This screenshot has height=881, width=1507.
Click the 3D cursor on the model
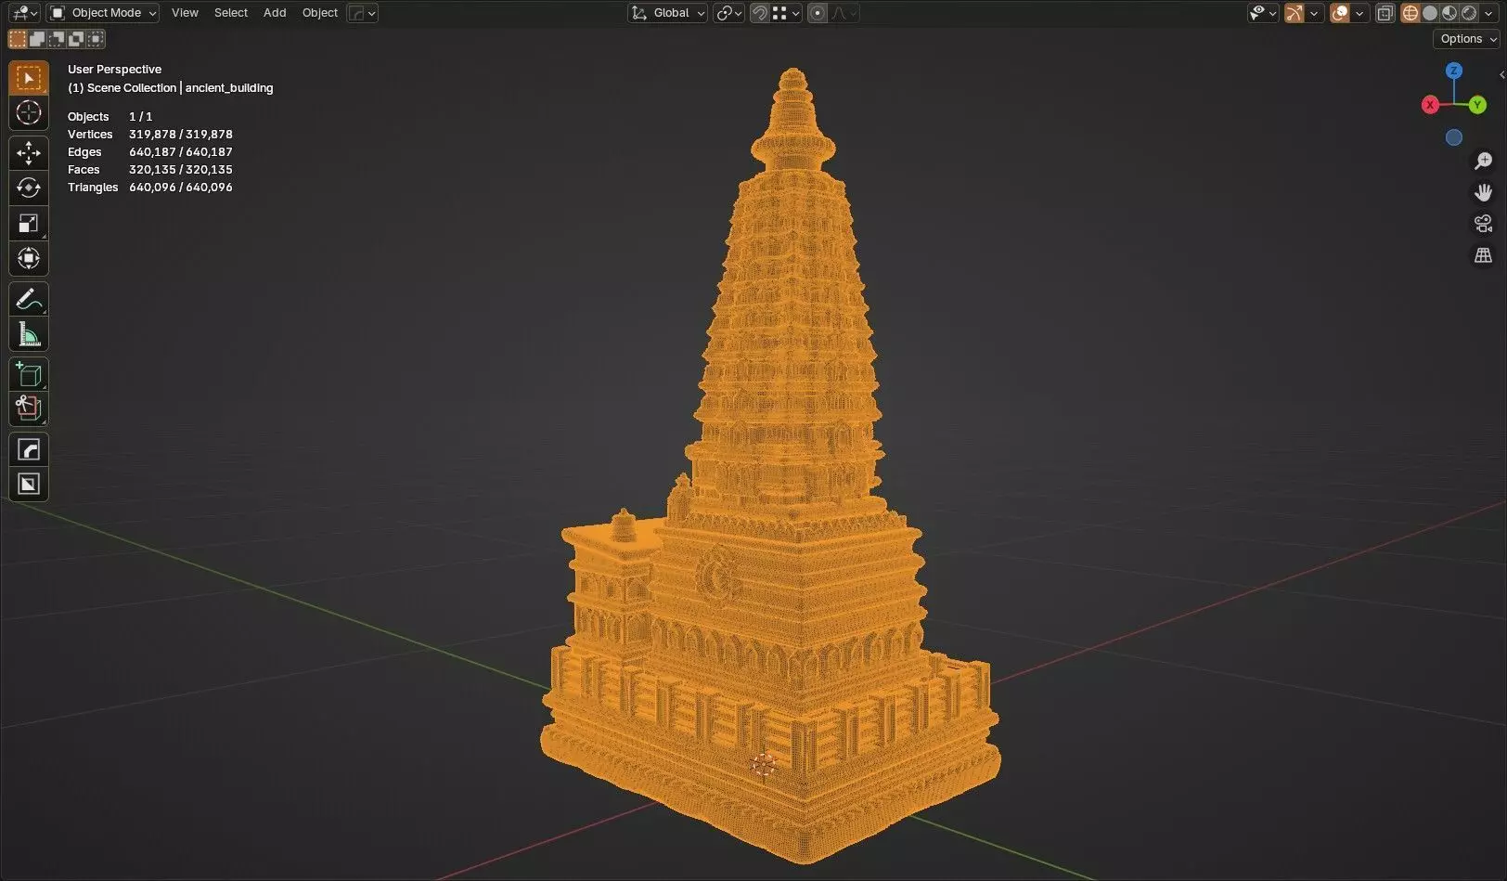763,764
